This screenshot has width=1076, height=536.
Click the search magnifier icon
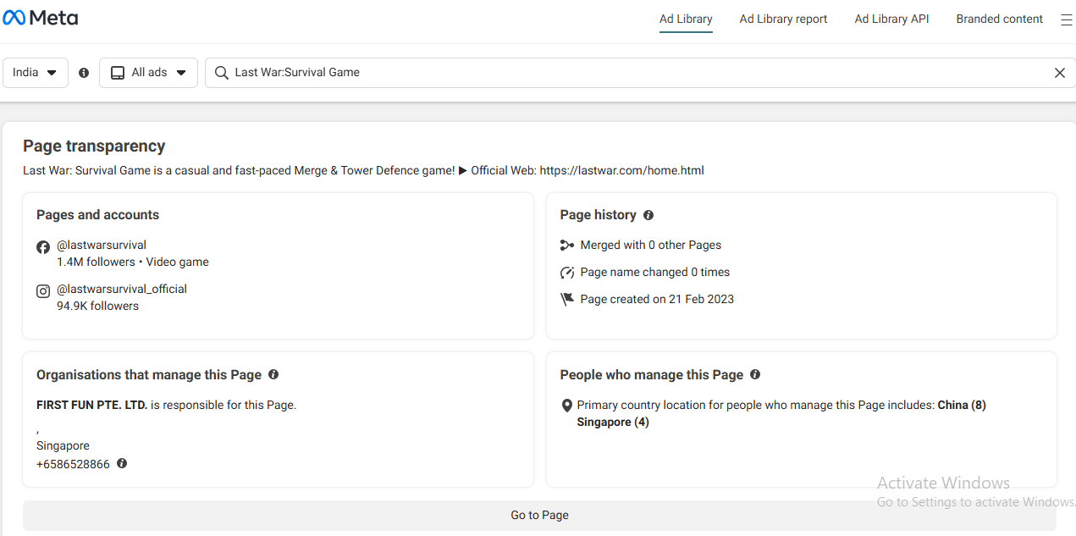click(x=222, y=73)
